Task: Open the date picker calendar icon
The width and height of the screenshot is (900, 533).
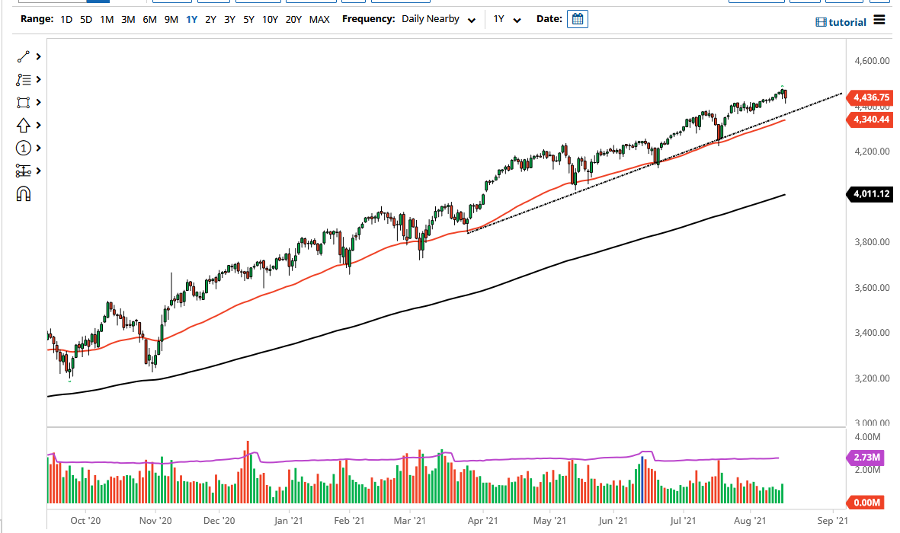Action: coord(577,19)
